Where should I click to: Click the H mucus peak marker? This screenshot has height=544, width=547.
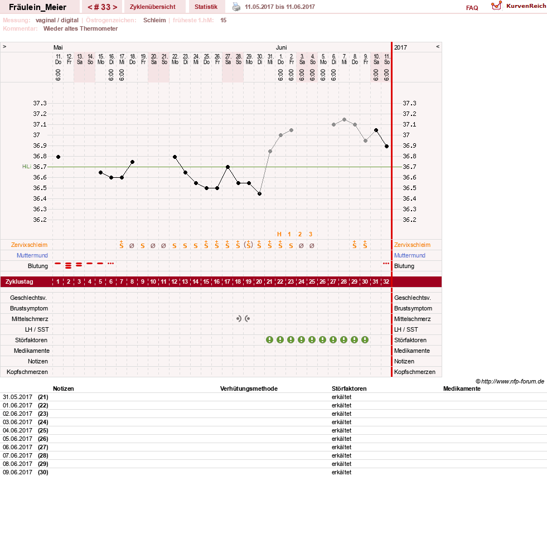point(279,234)
